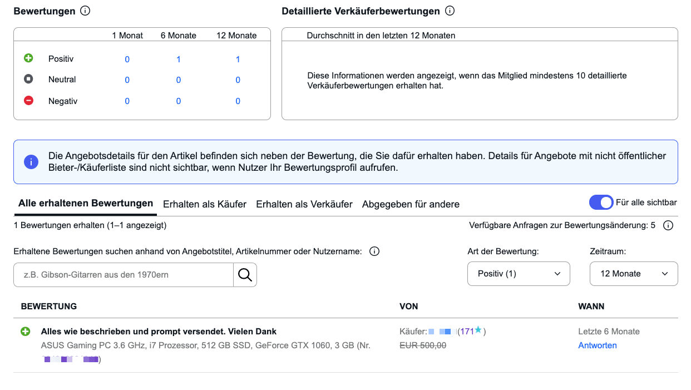Image resolution: width=691 pixels, height=390 pixels.
Task: Click the feedback search input field
Action: tap(123, 275)
